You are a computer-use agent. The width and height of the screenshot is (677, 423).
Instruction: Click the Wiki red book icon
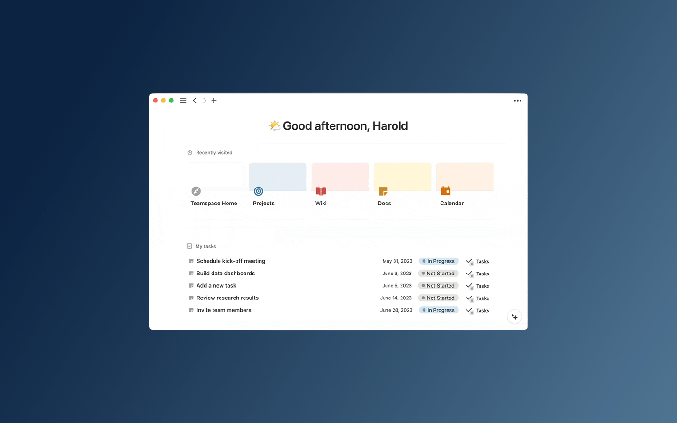321,191
